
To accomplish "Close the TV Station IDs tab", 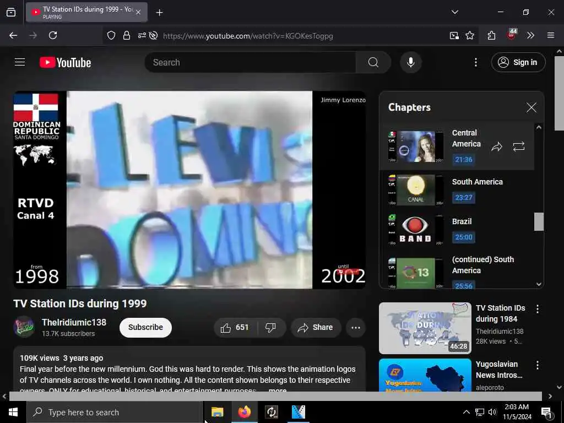I will point(138,12).
